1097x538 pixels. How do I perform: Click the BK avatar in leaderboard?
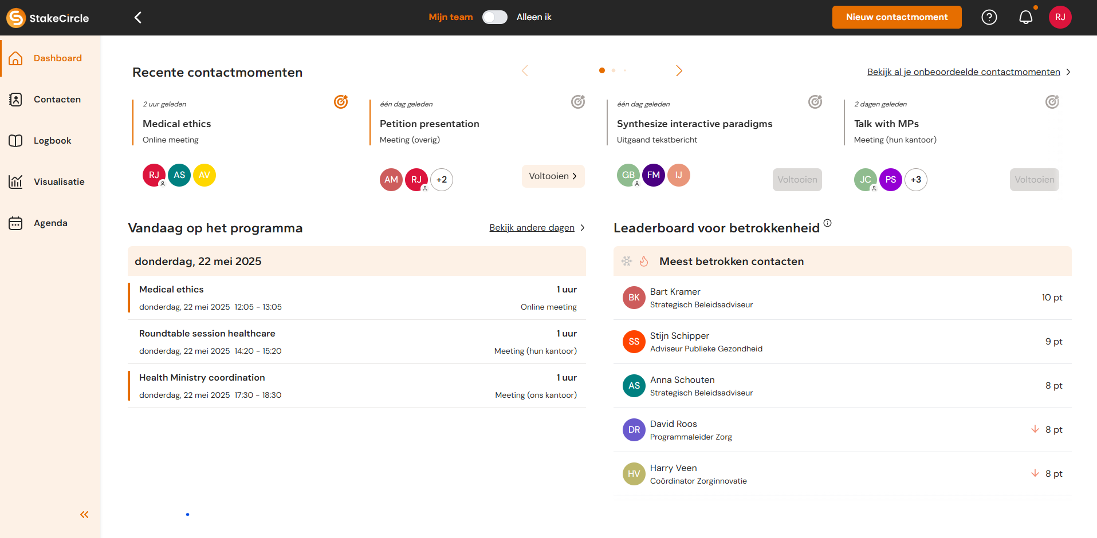click(634, 298)
